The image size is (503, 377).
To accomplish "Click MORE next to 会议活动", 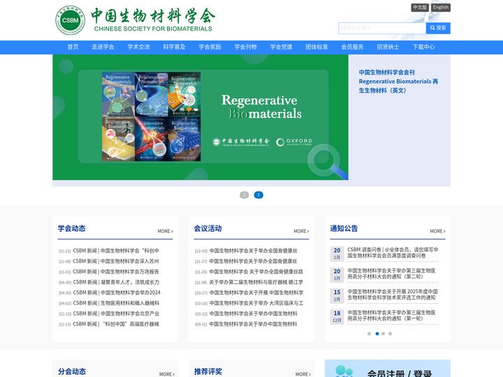I will pyautogui.click(x=302, y=231).
